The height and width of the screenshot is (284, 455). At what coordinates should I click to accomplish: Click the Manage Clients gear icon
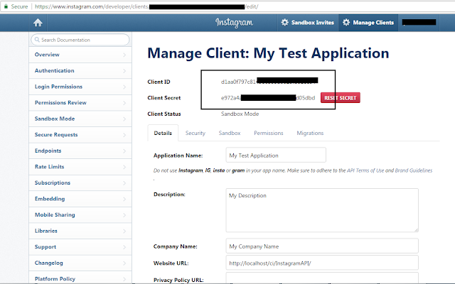[346, 22]
